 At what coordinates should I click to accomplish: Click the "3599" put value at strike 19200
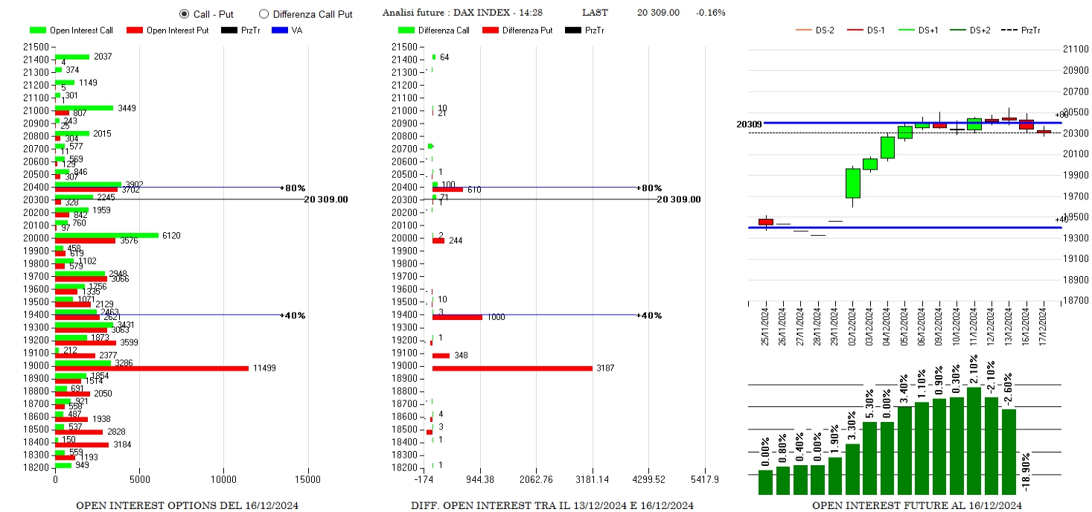(x=130, y=343)
